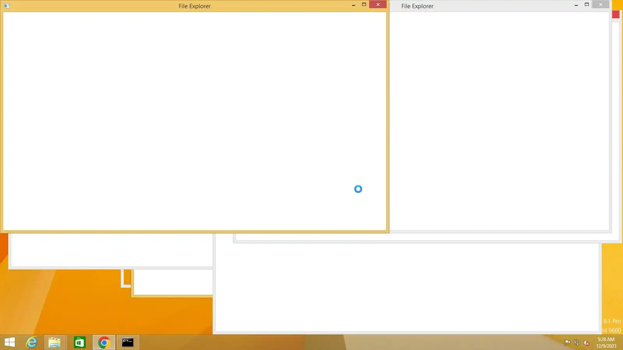Open the Windows Store taskbar icon
Image resolution: width=623 pixels, height=350 pixels.
79,342
